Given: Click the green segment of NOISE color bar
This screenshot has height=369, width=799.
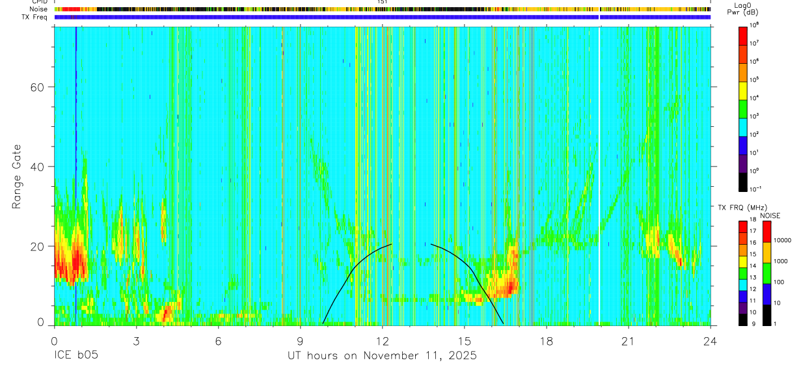Looking at the screenshot, I should [768, 273].
